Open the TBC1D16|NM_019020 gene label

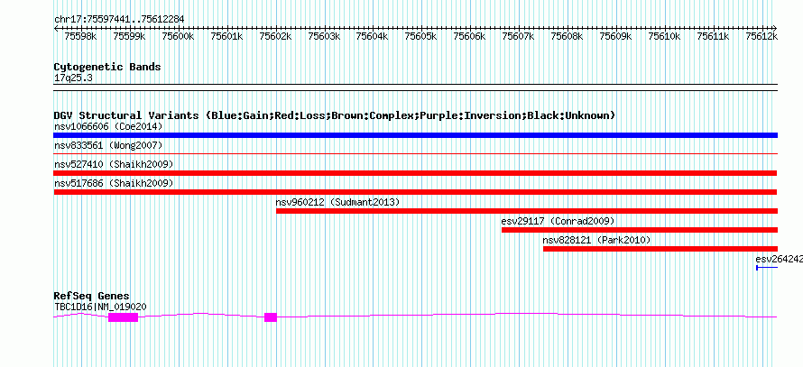[x=100, y=307]
